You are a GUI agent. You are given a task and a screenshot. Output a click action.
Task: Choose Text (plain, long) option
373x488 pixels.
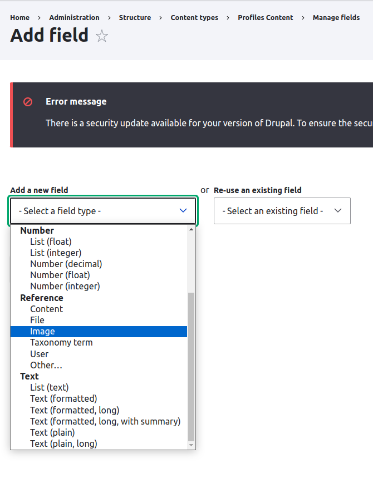point(99,444)
